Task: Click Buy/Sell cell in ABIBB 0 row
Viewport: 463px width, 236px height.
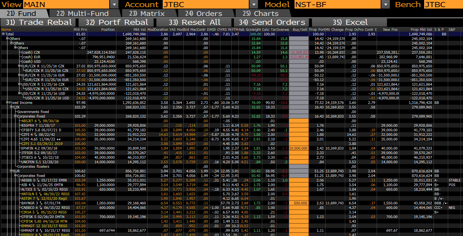Action: [299, 180]
